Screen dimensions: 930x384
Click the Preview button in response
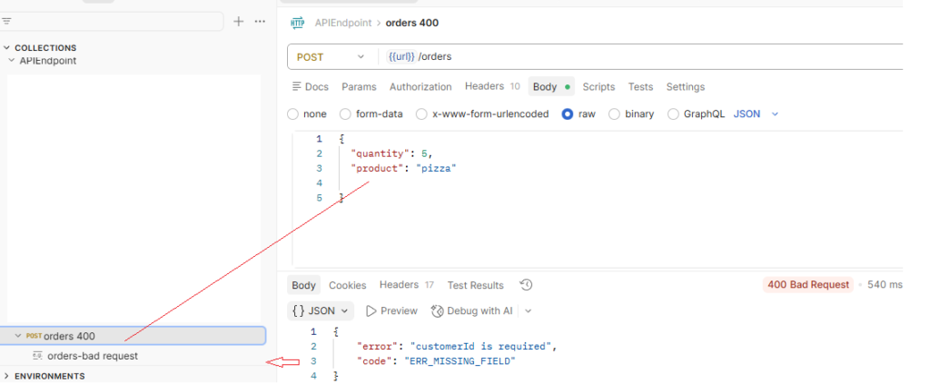[x=391, y=310]
